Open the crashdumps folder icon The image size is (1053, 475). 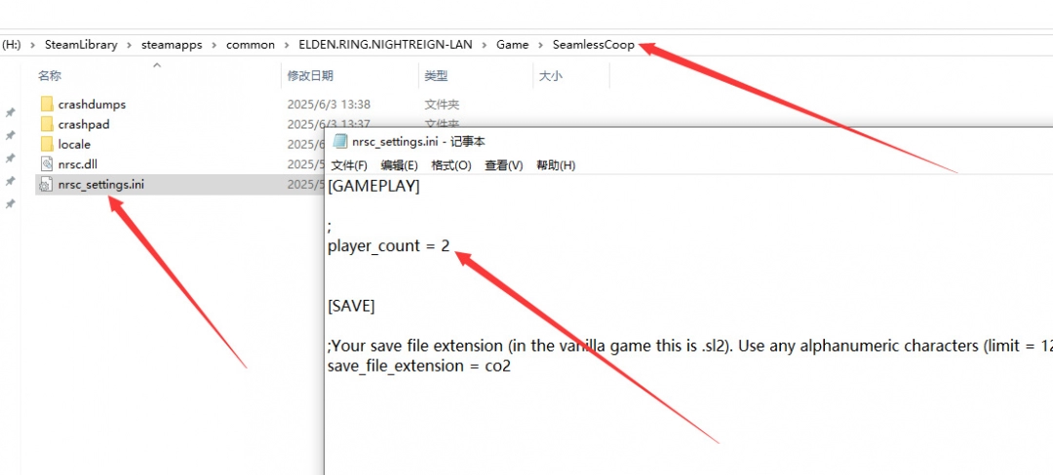pyautogui.click(x=47, y=104)
